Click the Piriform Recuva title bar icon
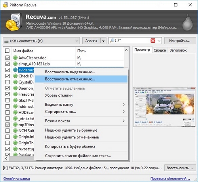The height and width of the screenshot is (182, 198). coord(5,5)
